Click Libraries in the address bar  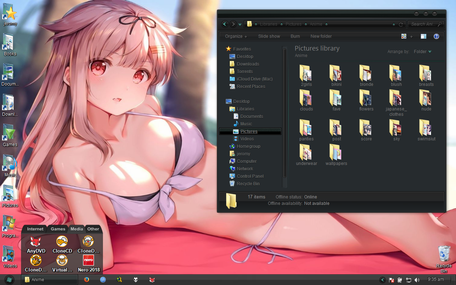pyautogui.click(x=269, y=24)
